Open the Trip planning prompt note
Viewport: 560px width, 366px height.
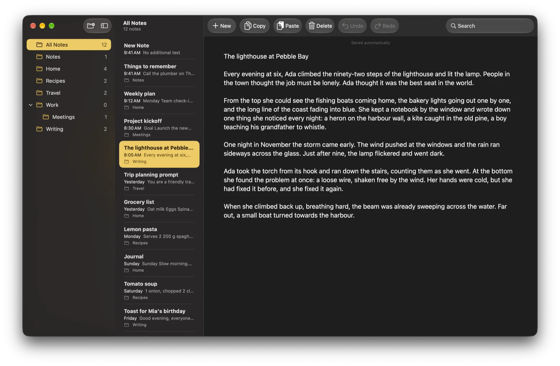(x=159, y=181)
